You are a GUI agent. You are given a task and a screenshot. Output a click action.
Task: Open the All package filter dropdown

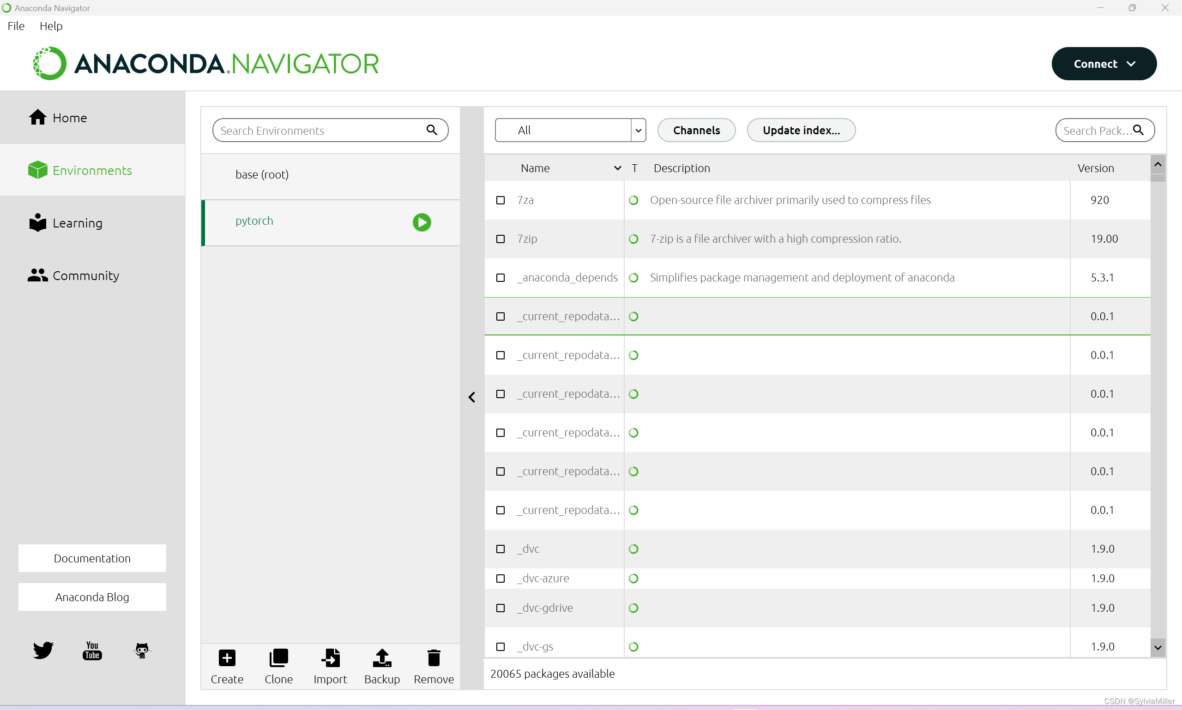tap(570, 130)
